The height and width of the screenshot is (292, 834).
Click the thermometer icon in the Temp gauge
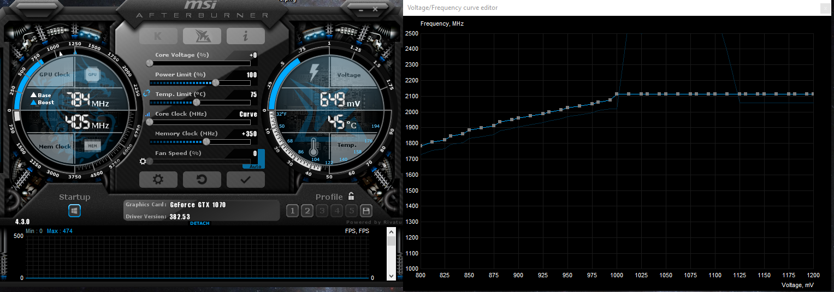tap(314, 147)
